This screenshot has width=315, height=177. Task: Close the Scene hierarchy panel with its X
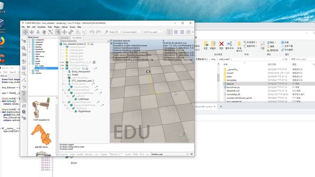(108, 41)
